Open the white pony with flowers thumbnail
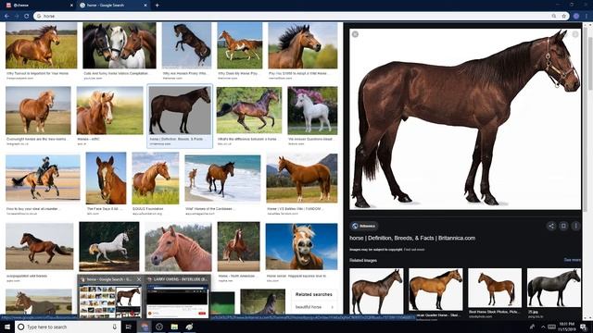 click(312, 110)
